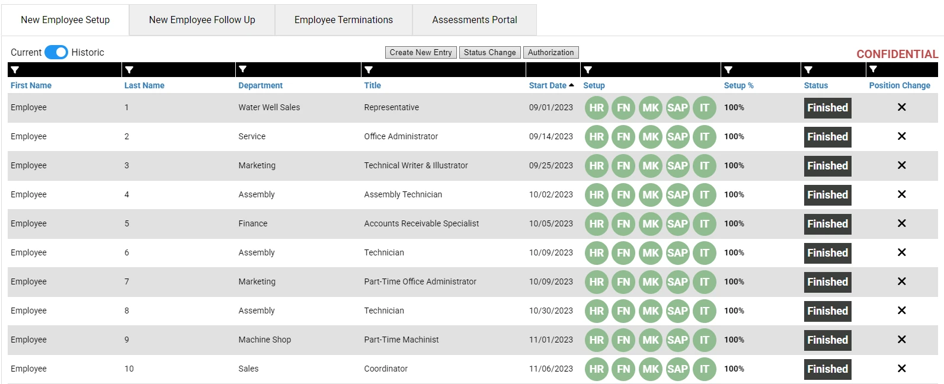Click Finished status for Employee 10
Screen dimensions: 944x384
(828, 369)
